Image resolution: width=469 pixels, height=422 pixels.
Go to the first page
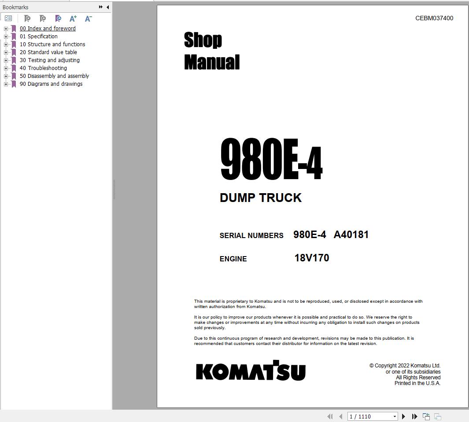[330, 416]
